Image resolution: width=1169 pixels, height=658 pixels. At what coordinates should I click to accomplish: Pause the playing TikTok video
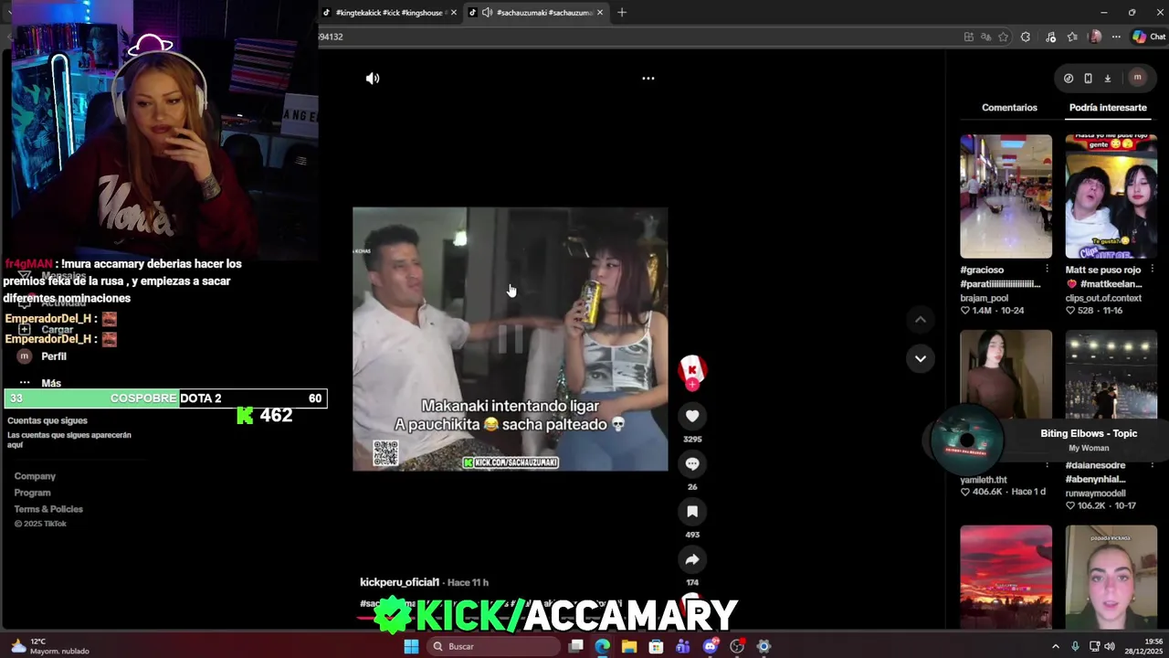[x=511, y=339]
